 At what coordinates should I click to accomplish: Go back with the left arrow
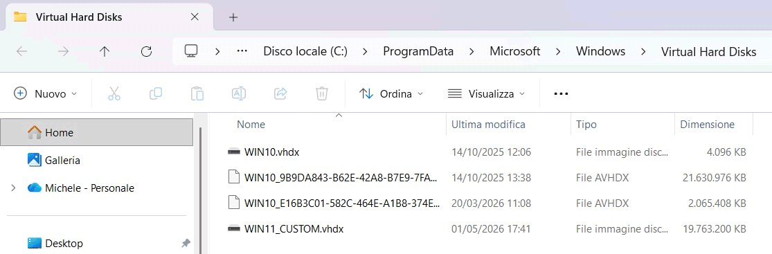coord(21,51)
